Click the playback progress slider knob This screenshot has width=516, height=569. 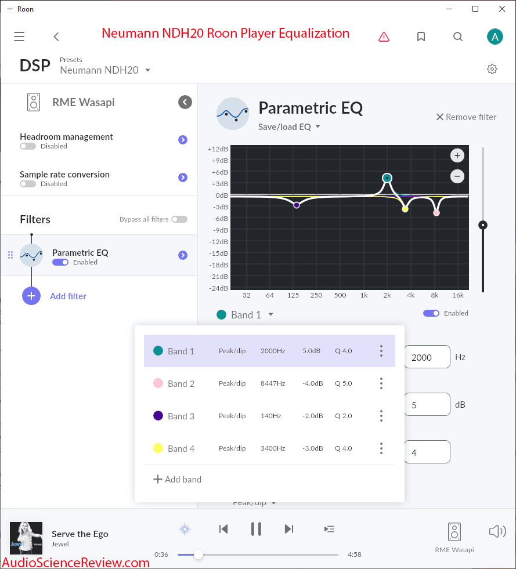point(199,554)
